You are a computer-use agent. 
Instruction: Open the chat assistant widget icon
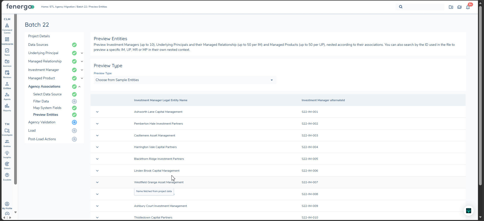pos(469,211)
